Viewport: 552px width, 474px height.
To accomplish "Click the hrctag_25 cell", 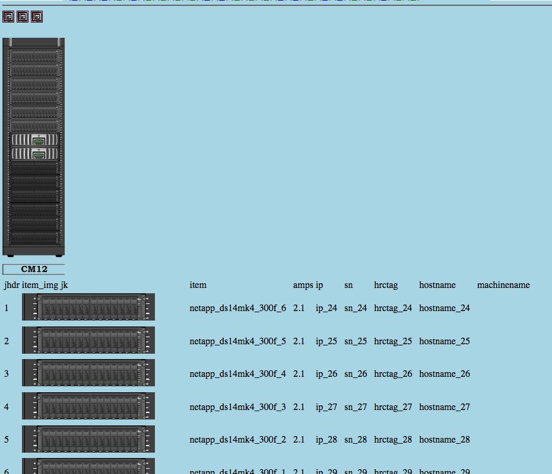I will [393, 341].
